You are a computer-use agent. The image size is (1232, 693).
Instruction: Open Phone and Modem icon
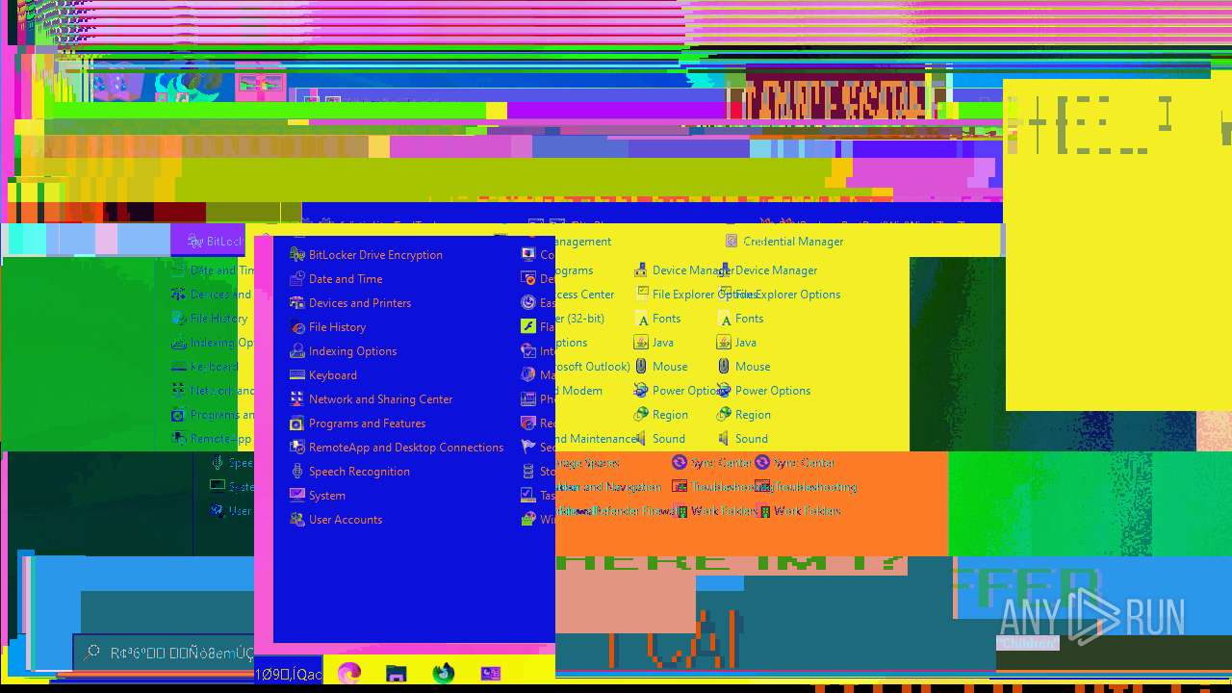point(528,399)
